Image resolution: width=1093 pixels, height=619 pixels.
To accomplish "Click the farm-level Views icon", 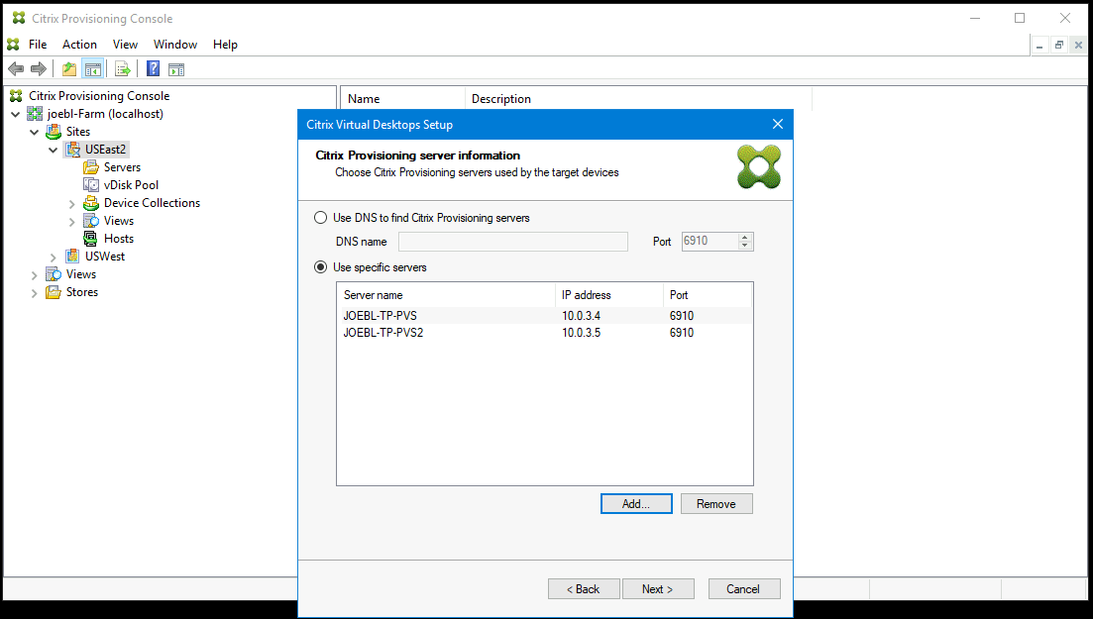I will click(54, 274).
